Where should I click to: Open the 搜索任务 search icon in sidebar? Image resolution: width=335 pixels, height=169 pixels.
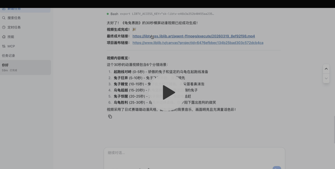pos(4,18)
